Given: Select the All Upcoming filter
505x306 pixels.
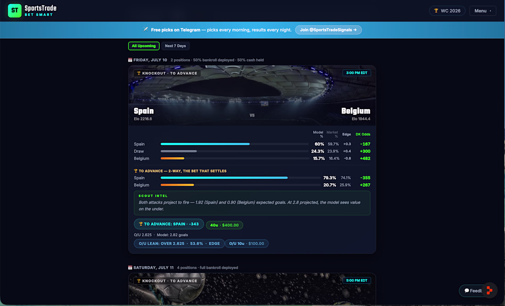Looking at the screenshot, I should 144,46.
